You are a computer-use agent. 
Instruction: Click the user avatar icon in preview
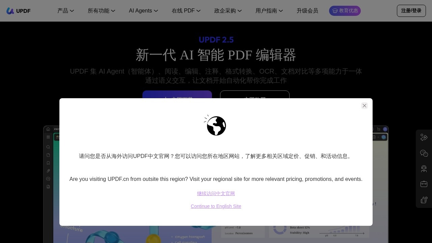click(385, 129)
